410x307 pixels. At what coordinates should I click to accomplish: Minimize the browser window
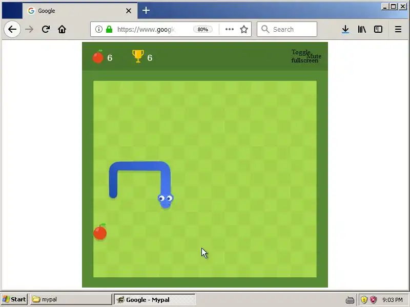pos(385,7)
